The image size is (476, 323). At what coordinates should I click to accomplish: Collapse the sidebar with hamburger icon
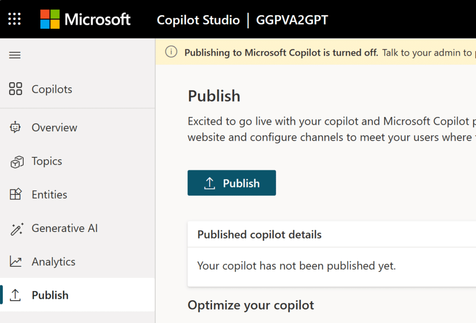pyautogui.click(x=15, y=55)
